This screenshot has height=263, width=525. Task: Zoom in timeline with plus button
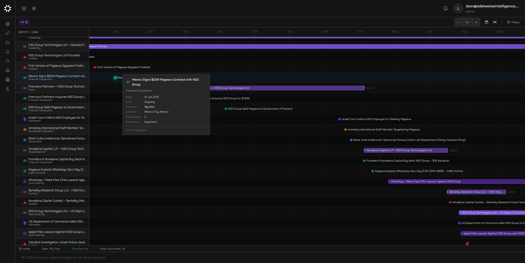476,22
